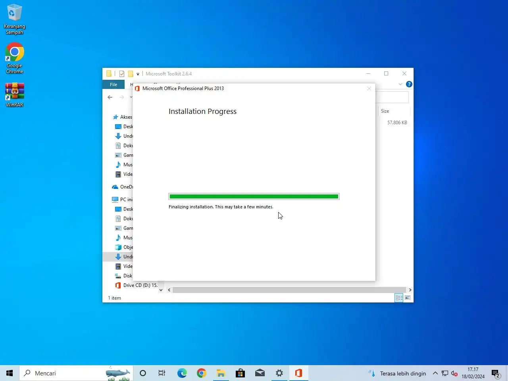Open Microsoft Store from taskbar
The height and width of the screenshot is (381, 508).
(x=240, y=373)
